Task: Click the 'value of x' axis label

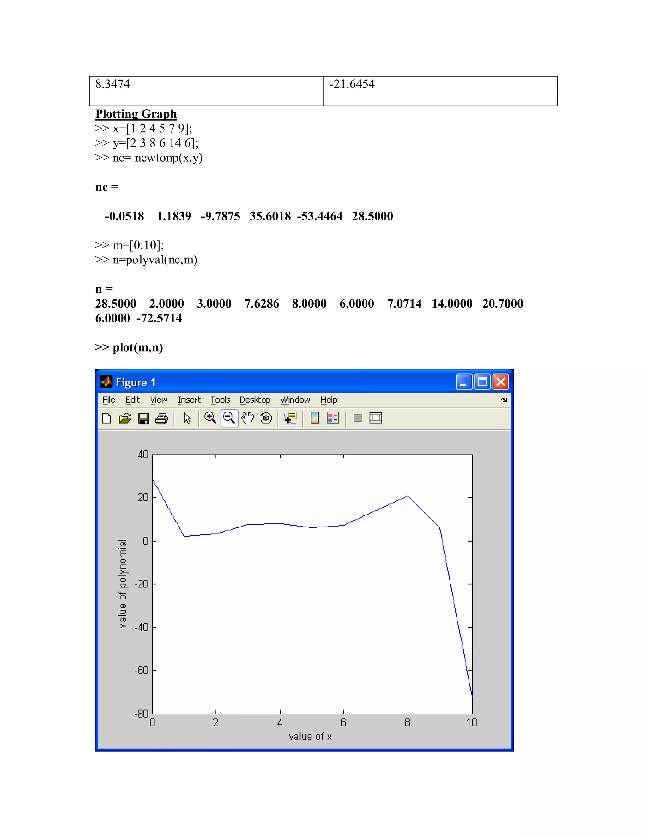Action: [310, 736]
